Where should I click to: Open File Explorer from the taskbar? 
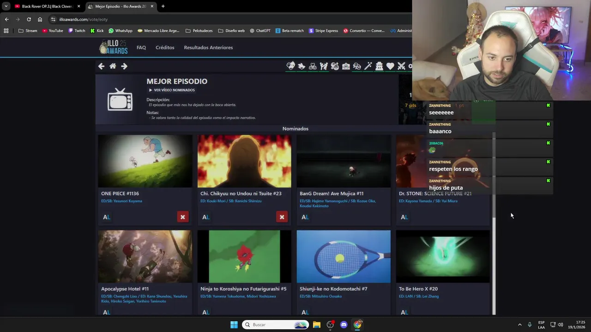(317, 325)
